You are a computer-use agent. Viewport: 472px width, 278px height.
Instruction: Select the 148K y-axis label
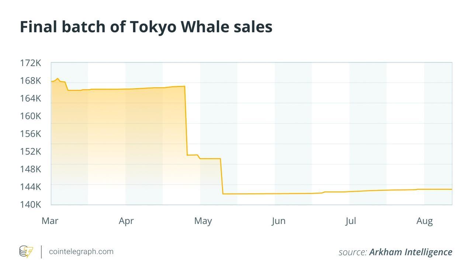click(30, 169)
